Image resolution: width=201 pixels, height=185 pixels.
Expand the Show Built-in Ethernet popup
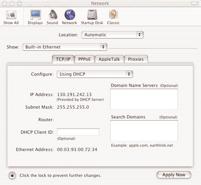click(65, 47)
